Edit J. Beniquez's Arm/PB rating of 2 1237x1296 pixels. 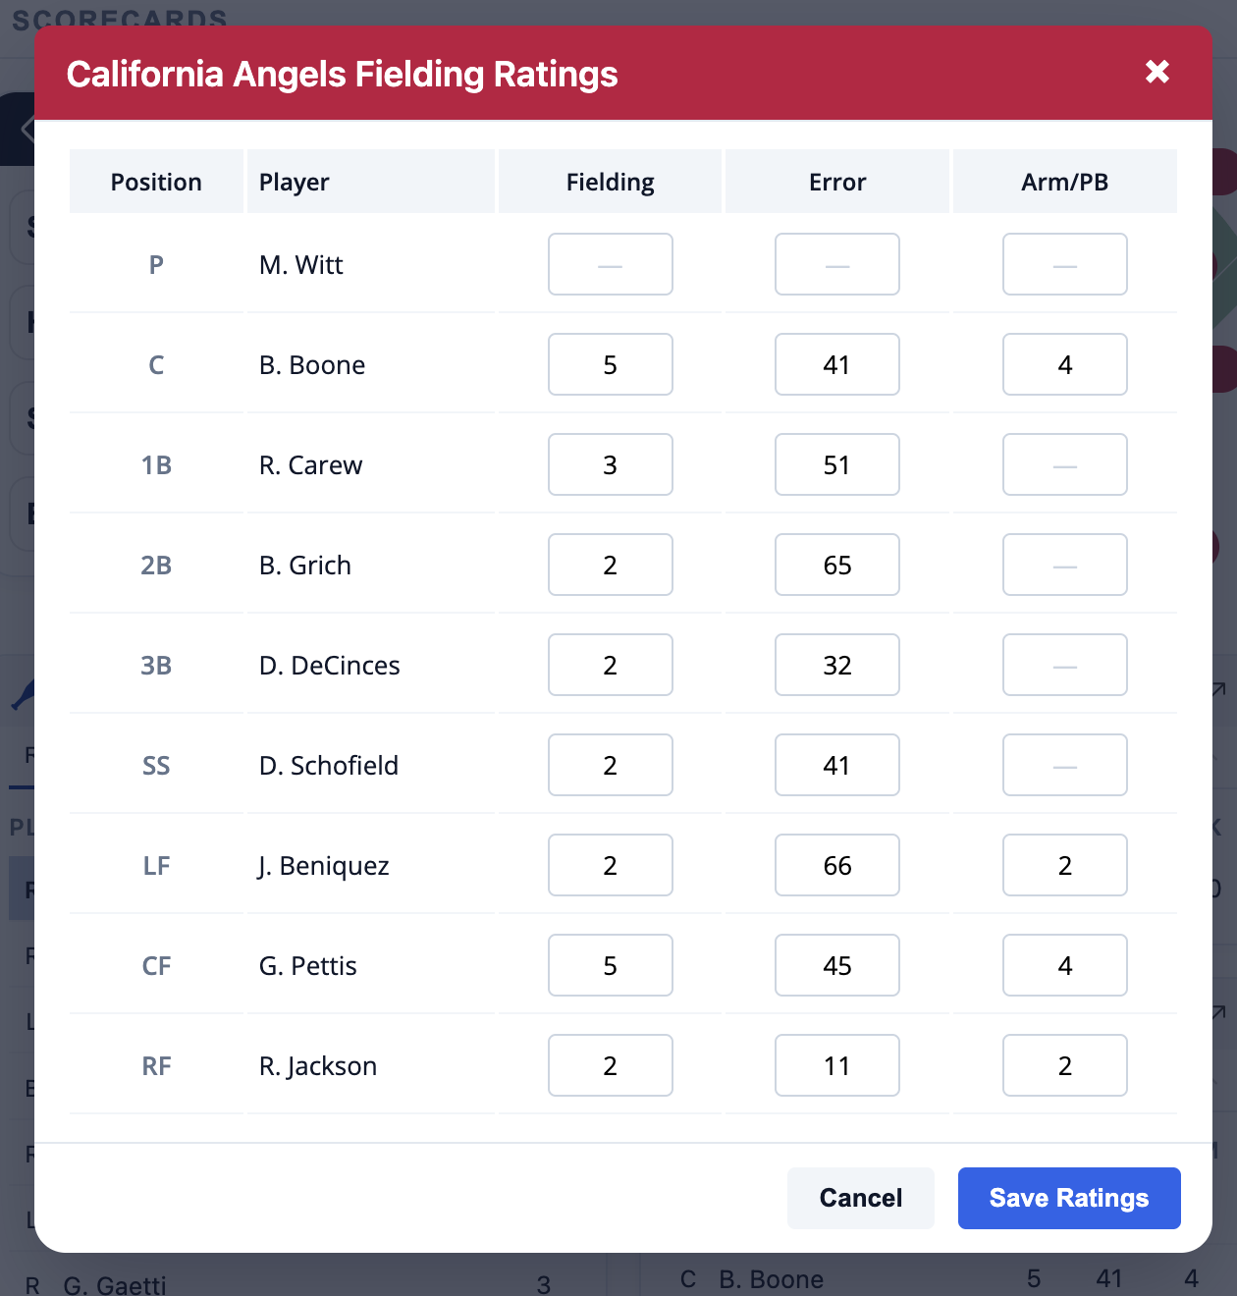(1064, 865)
